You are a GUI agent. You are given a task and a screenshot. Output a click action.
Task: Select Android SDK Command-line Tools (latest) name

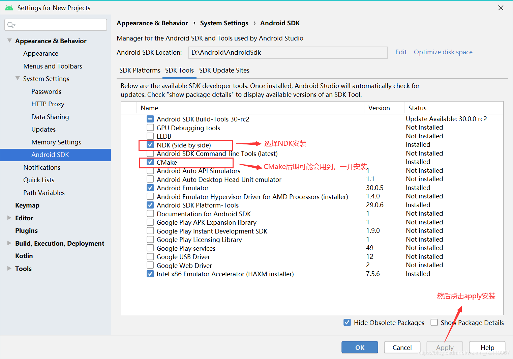(217, 154)
